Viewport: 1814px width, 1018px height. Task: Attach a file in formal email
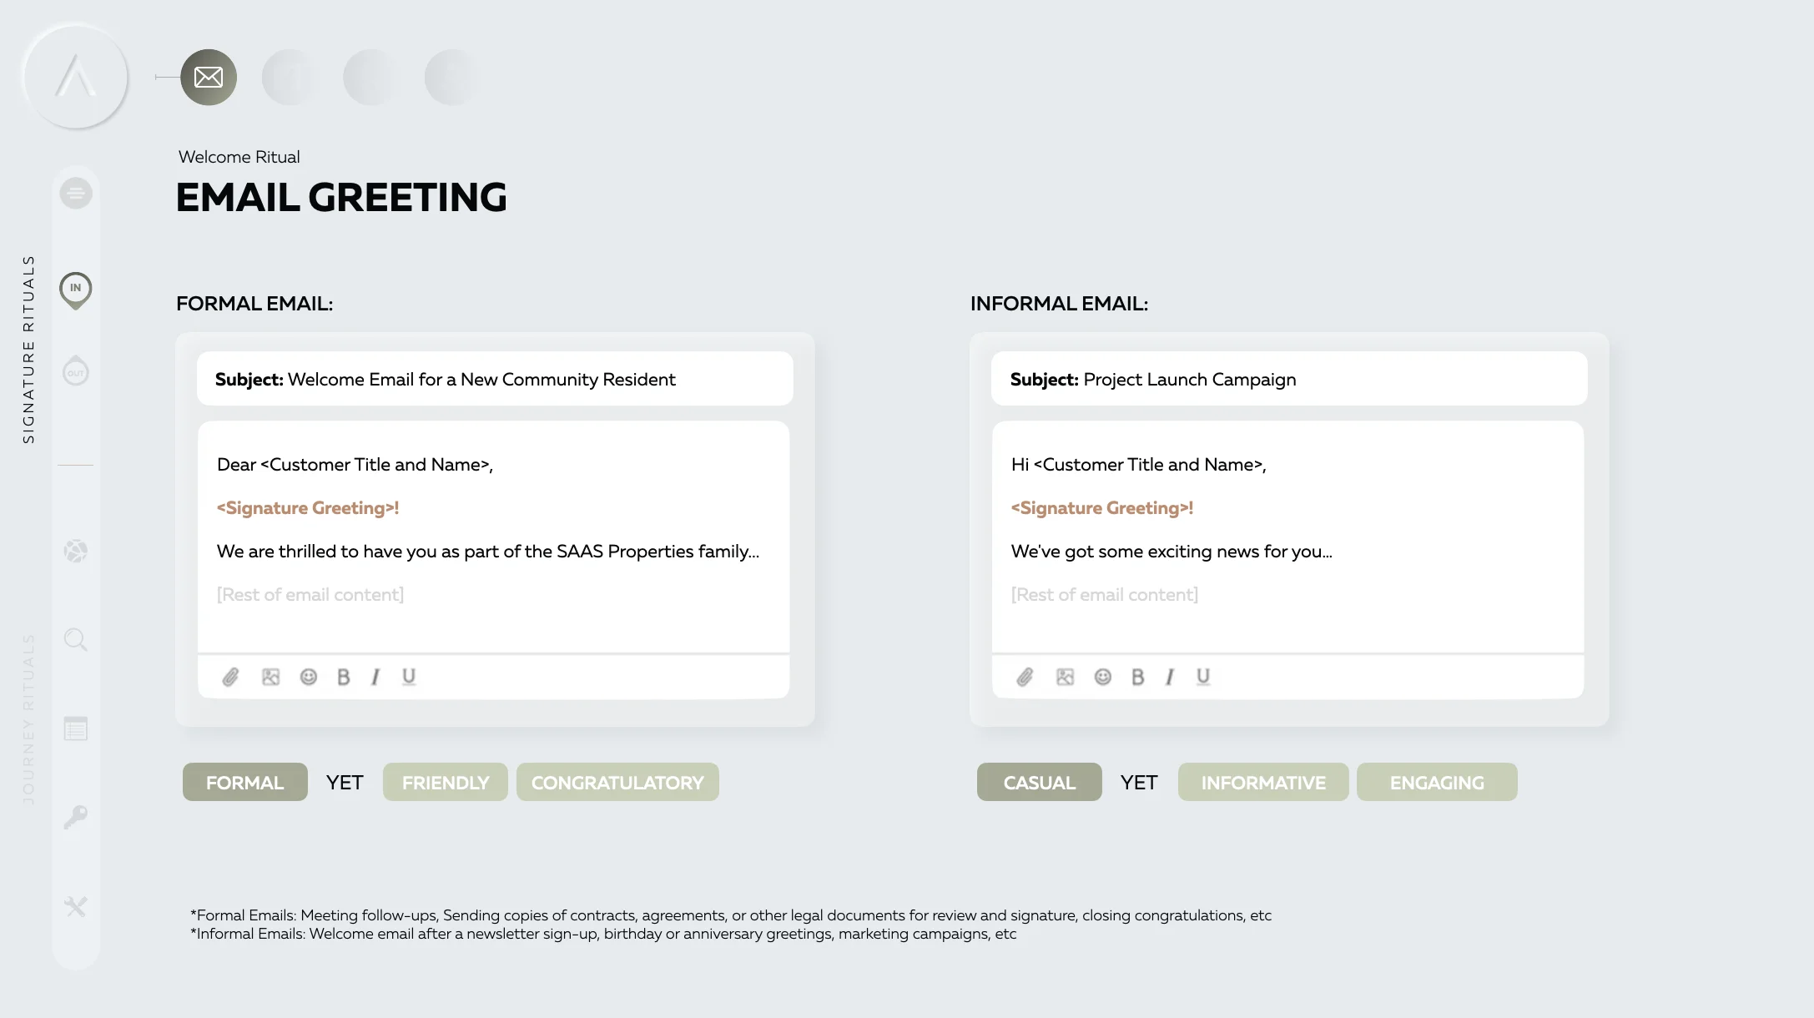pyautogui.click(x=231, y=677)
